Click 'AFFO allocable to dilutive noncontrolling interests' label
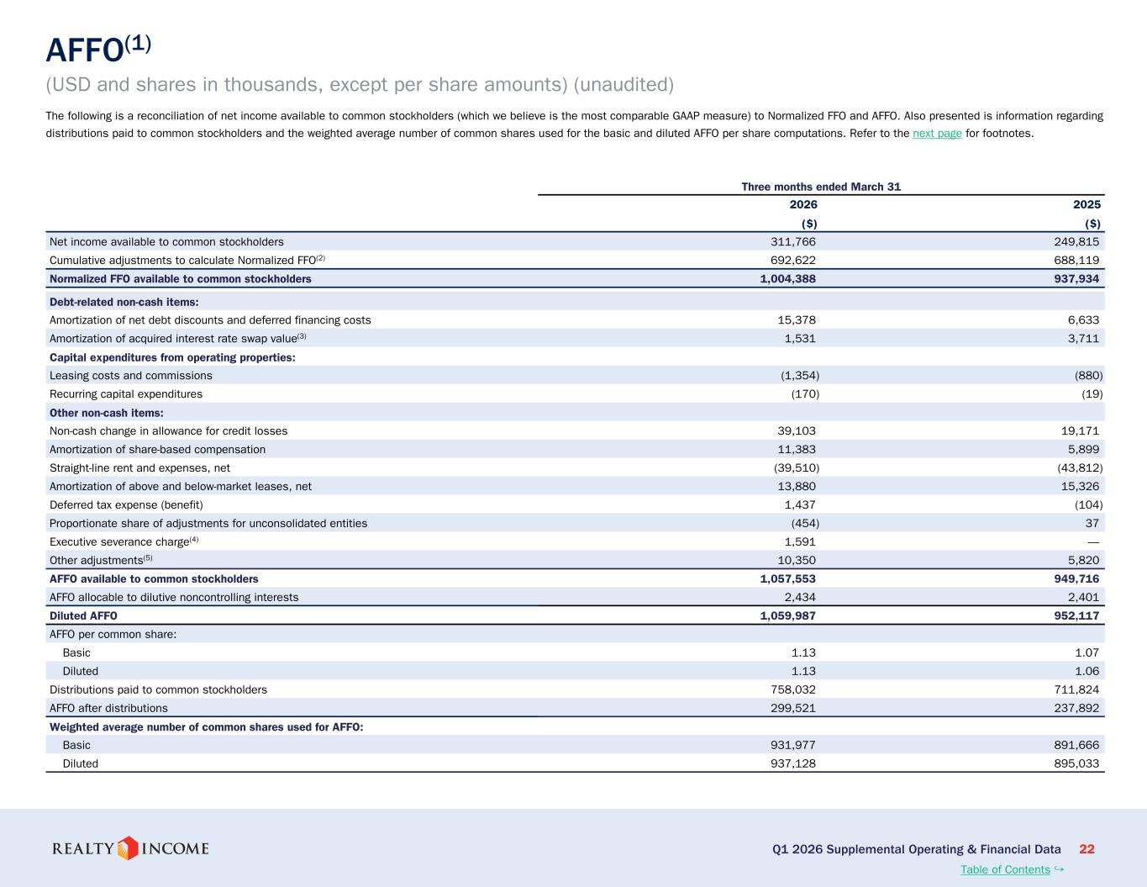Viewport: 1147px width, 887px height. (x=174, y=598)
